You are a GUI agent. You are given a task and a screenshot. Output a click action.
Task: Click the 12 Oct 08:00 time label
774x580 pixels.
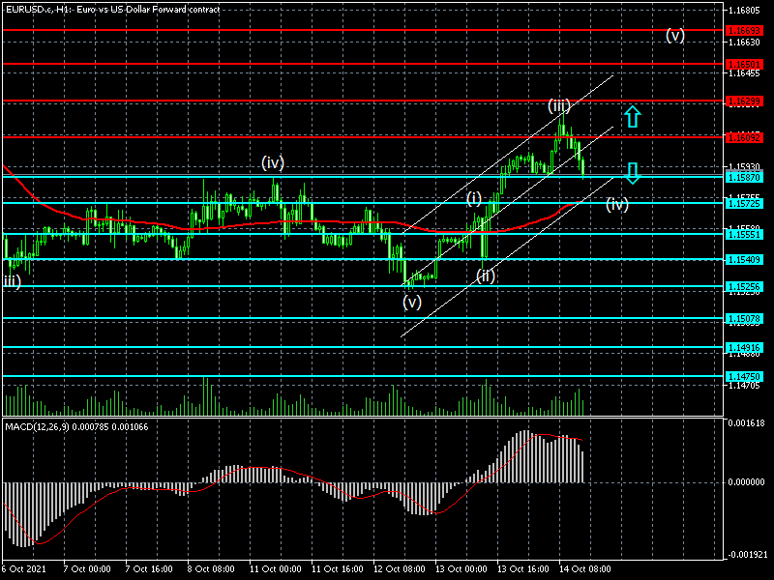click(399, 569)
